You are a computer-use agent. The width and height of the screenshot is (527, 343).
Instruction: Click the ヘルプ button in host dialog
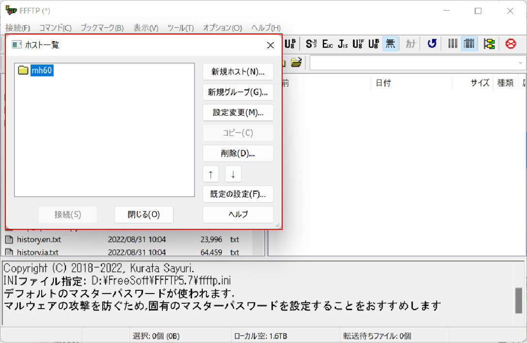pos(238,214)
